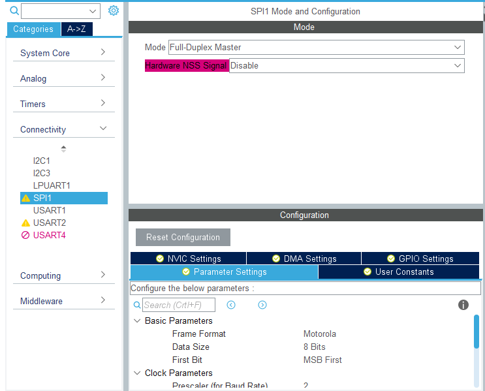Click the User Constants check icon
Screen dimensions: 485x391
pyautogui.click(x=368, y=272)
